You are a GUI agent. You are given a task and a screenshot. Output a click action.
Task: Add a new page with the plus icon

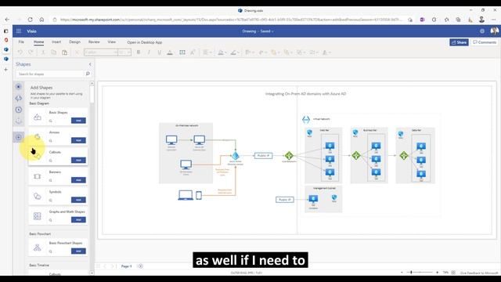(141, 266)
